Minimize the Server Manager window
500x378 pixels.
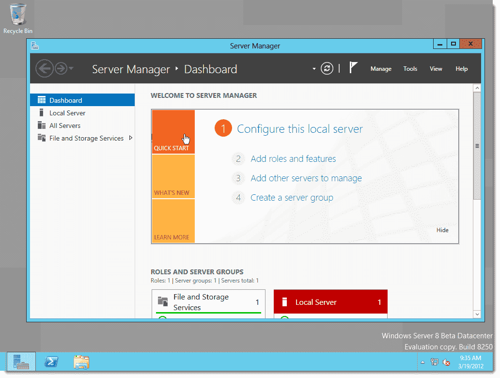coord(440,44)
